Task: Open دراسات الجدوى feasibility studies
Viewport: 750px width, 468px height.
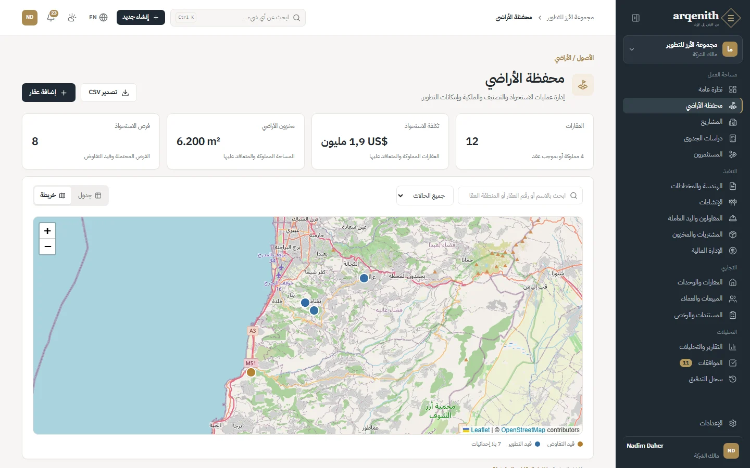Action: pos(683,138)
